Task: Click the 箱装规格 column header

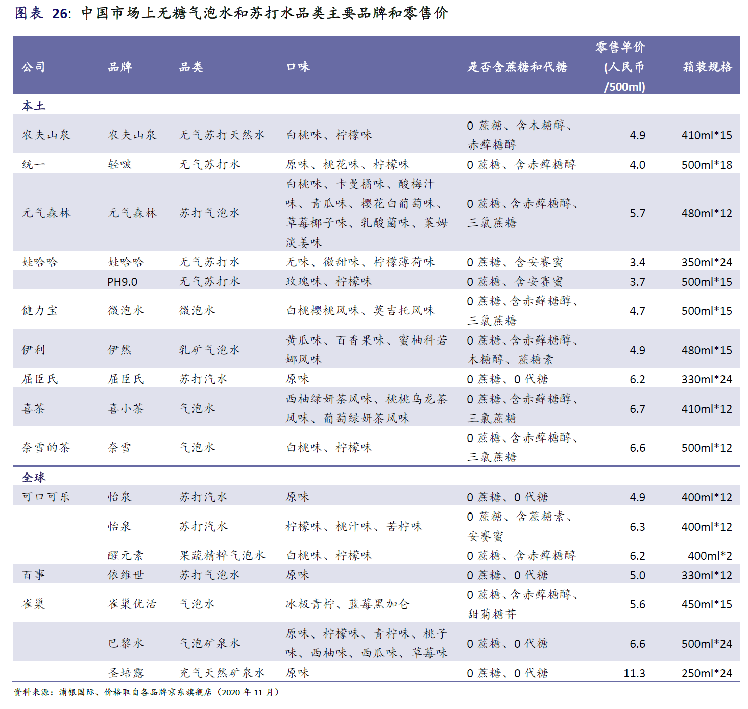Action: (707, 67)
